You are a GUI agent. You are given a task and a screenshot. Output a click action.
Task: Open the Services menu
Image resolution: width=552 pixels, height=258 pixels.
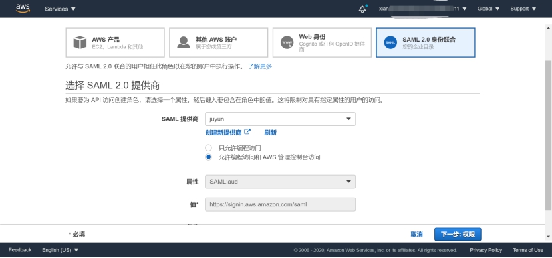(61, 9)
